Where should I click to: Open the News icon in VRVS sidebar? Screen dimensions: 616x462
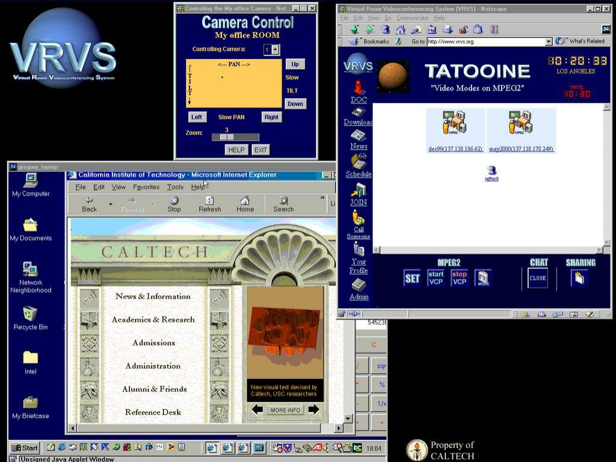click(x=359, y=135)
